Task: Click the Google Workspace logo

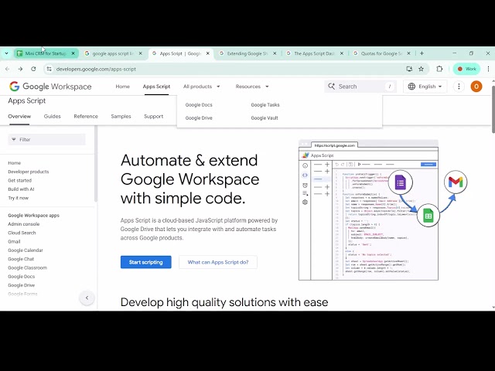Action: coord(50,87)
